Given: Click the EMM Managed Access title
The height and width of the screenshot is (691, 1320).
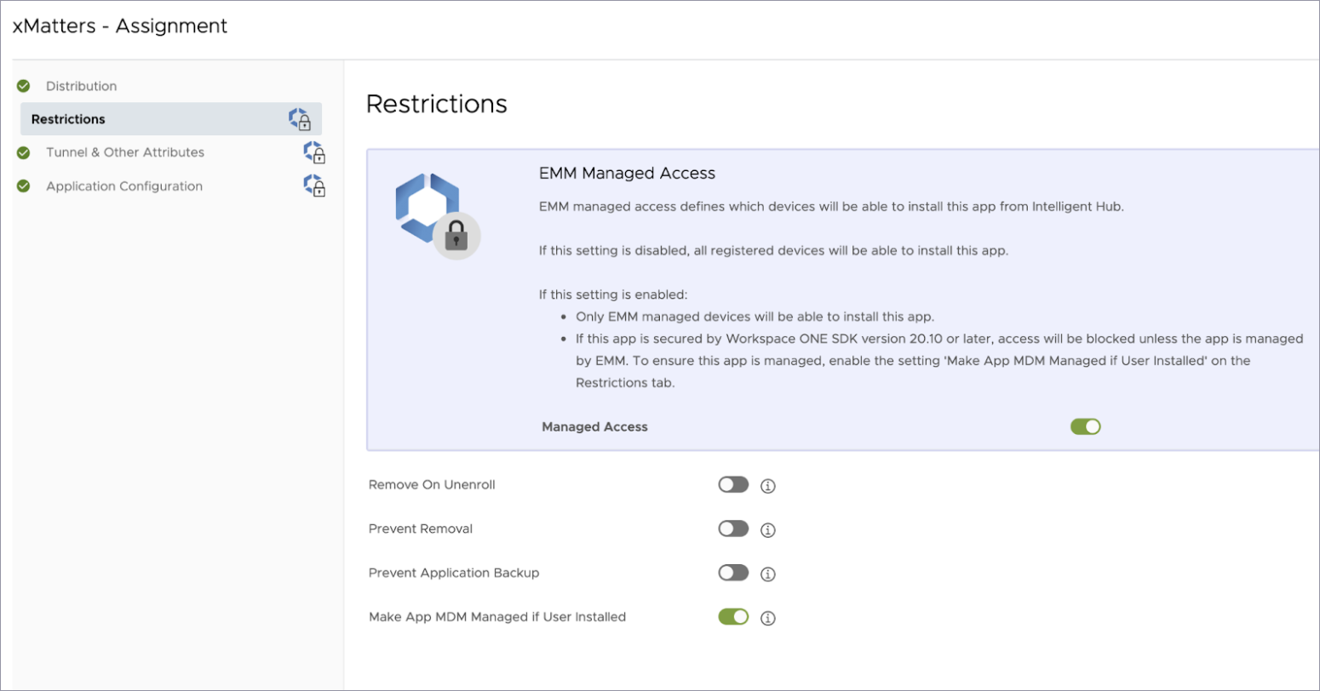Looking at the screenshot, I should (x=627, y=173).
